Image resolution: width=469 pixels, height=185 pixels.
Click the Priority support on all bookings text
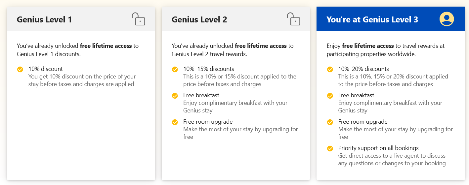(378, 148)
